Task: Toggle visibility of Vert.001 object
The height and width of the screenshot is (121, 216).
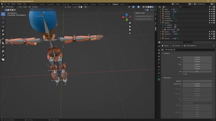Action: (x=212, y=39)
